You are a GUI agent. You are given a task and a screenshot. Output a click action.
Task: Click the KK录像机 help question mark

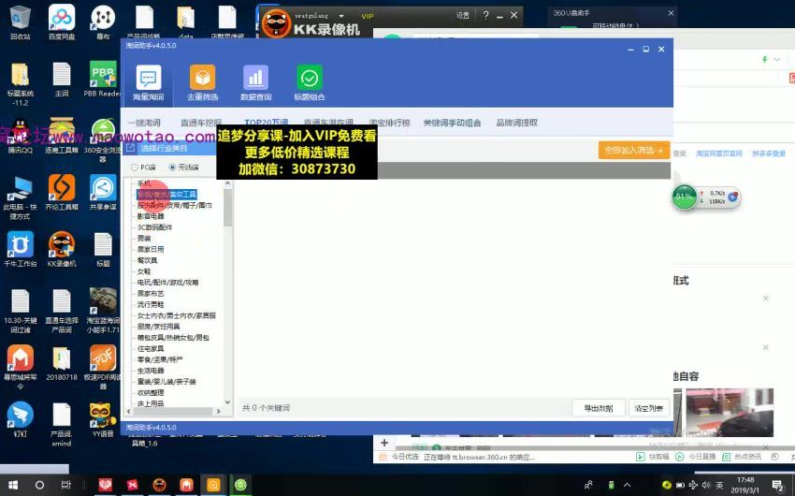[x=485, y=16]
